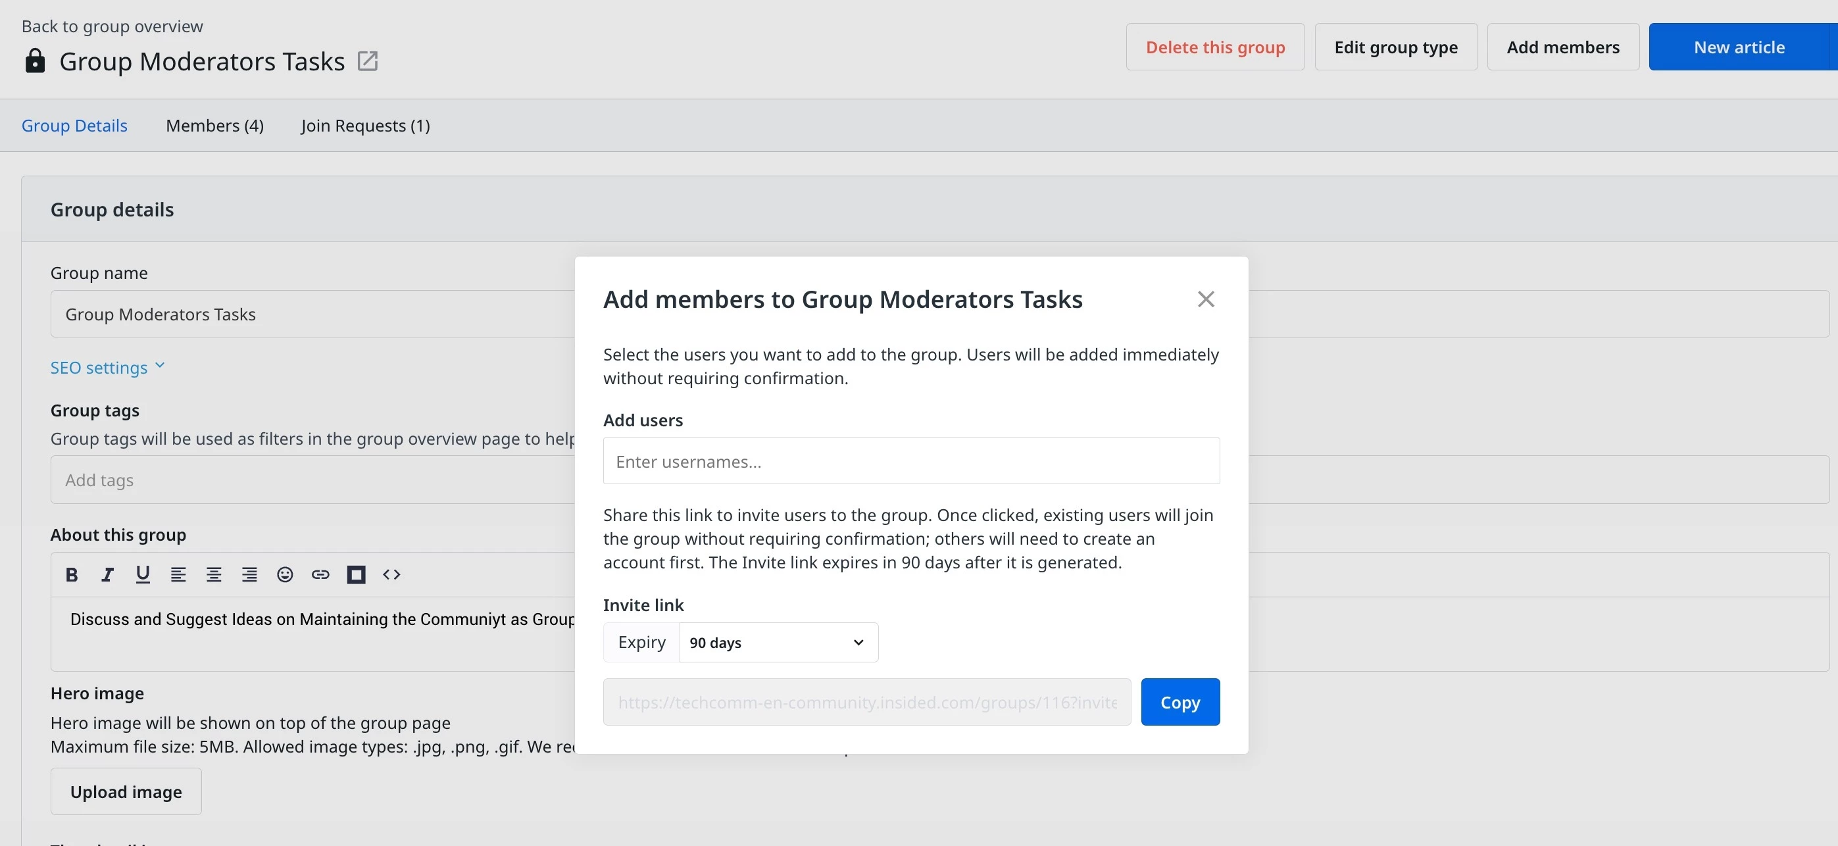Viewport: 1838px width, 846px height.
Task: Click the Bold formatting icon
Action: point(71,575)
